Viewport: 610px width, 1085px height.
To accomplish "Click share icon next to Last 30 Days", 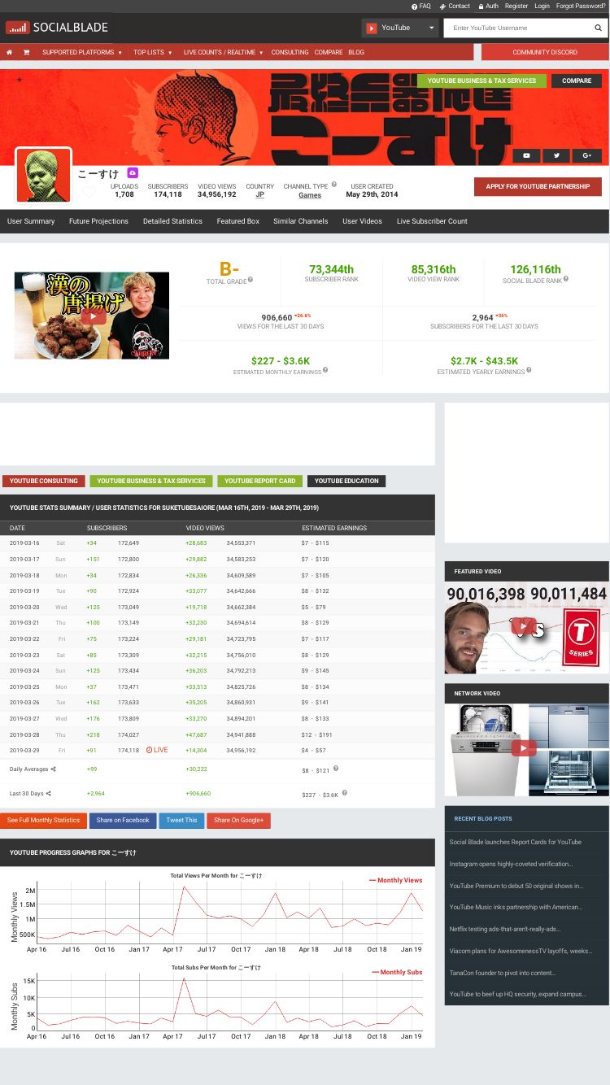I will click(x=48, y=793).
